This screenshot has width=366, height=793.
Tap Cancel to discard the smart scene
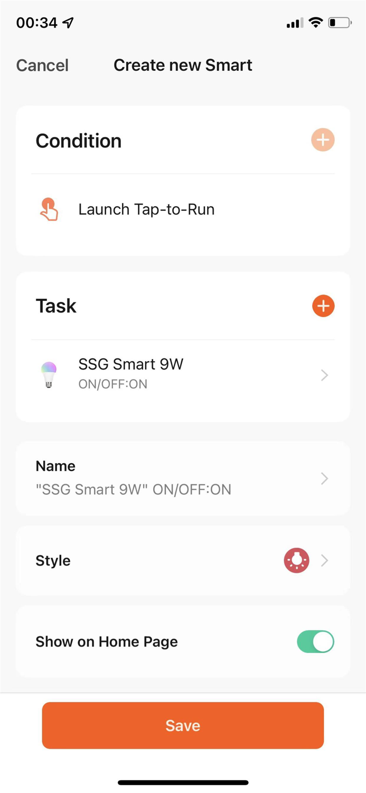[42, 64]
